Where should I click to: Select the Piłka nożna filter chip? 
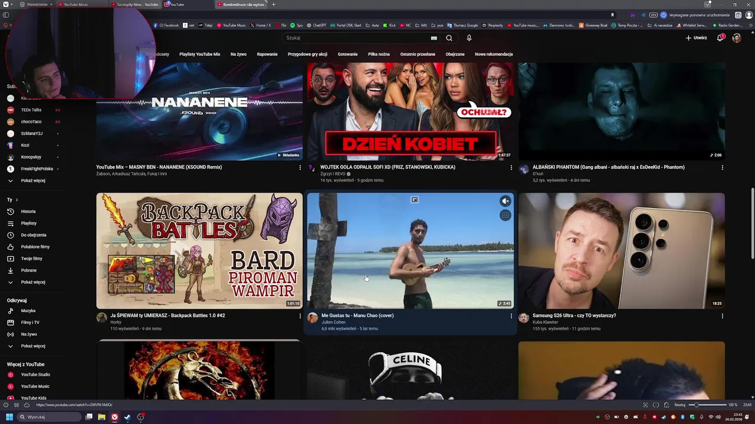379,54
